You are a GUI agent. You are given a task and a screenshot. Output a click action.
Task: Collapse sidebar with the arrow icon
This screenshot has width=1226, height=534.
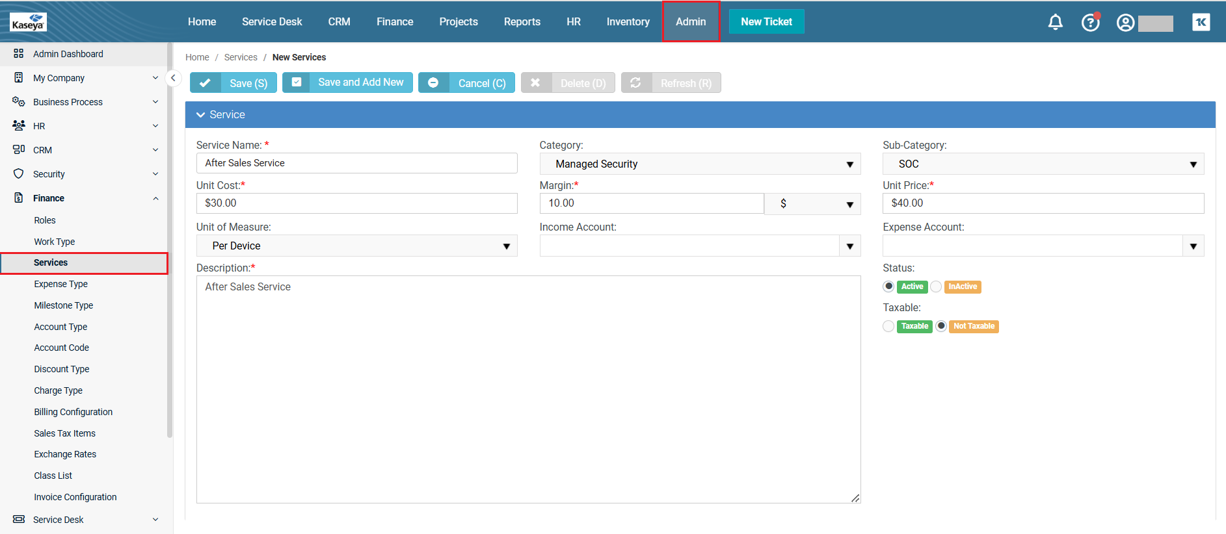pos(172,78)
